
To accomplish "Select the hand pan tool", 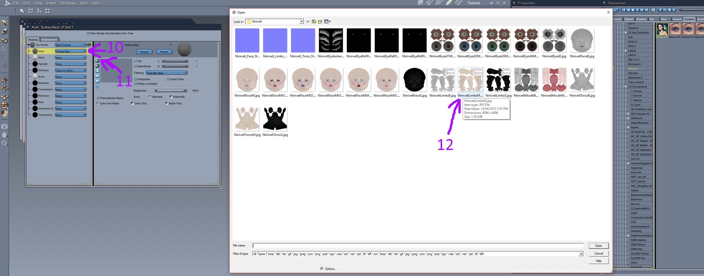I will 5,135.
